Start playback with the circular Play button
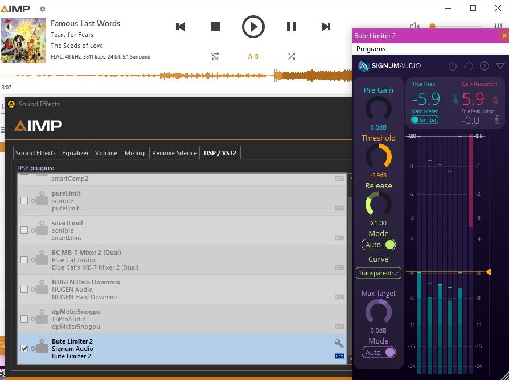The height and width of the screenshot is (380, 509). click(253, 27)
